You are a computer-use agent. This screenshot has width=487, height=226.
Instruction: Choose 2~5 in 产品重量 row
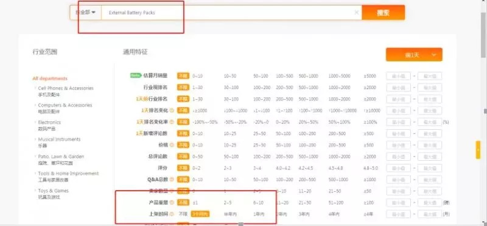click(x=228, y=202)
